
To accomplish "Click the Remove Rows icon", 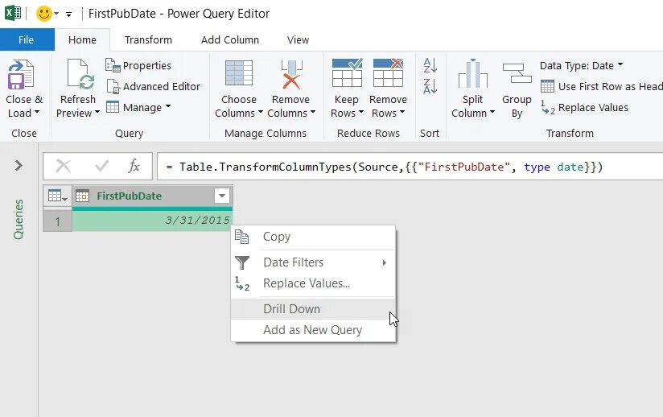I will (389, 75).
